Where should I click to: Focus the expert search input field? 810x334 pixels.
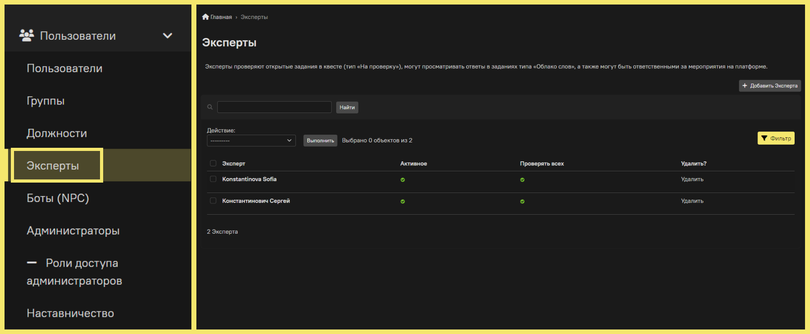point(274,107)
